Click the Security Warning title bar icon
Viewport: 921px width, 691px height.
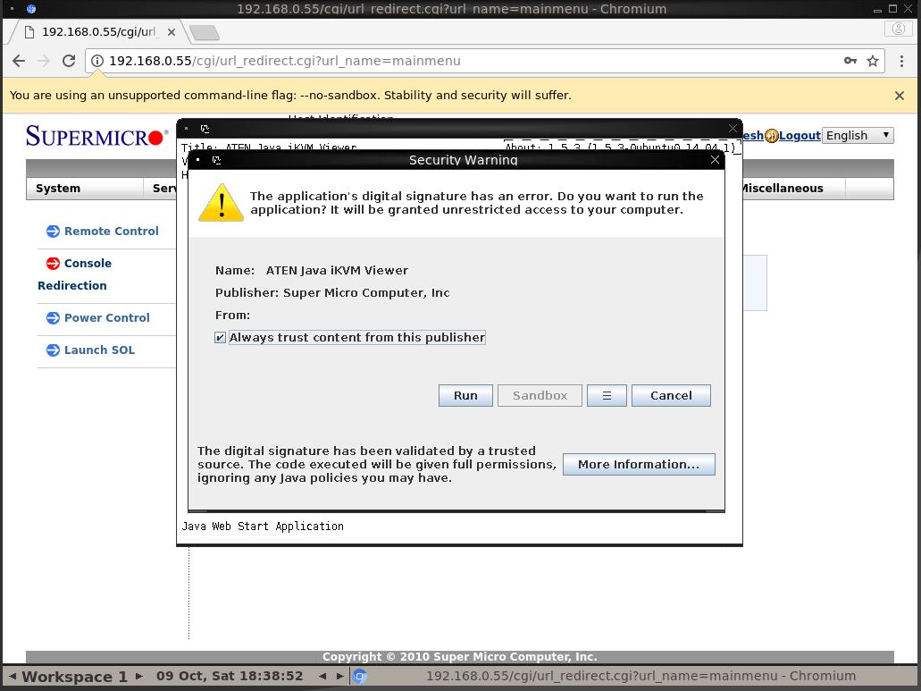tap(216, 160)
